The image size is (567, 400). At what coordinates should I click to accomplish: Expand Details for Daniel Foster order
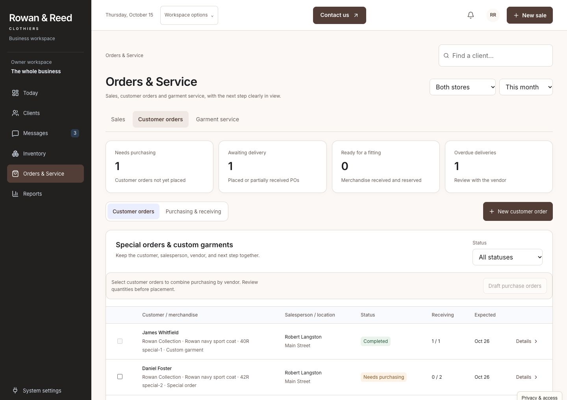pos(527,377)
